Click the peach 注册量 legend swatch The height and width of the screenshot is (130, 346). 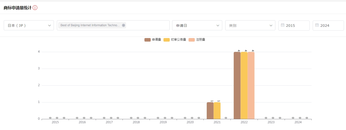(x=192, y=40)
